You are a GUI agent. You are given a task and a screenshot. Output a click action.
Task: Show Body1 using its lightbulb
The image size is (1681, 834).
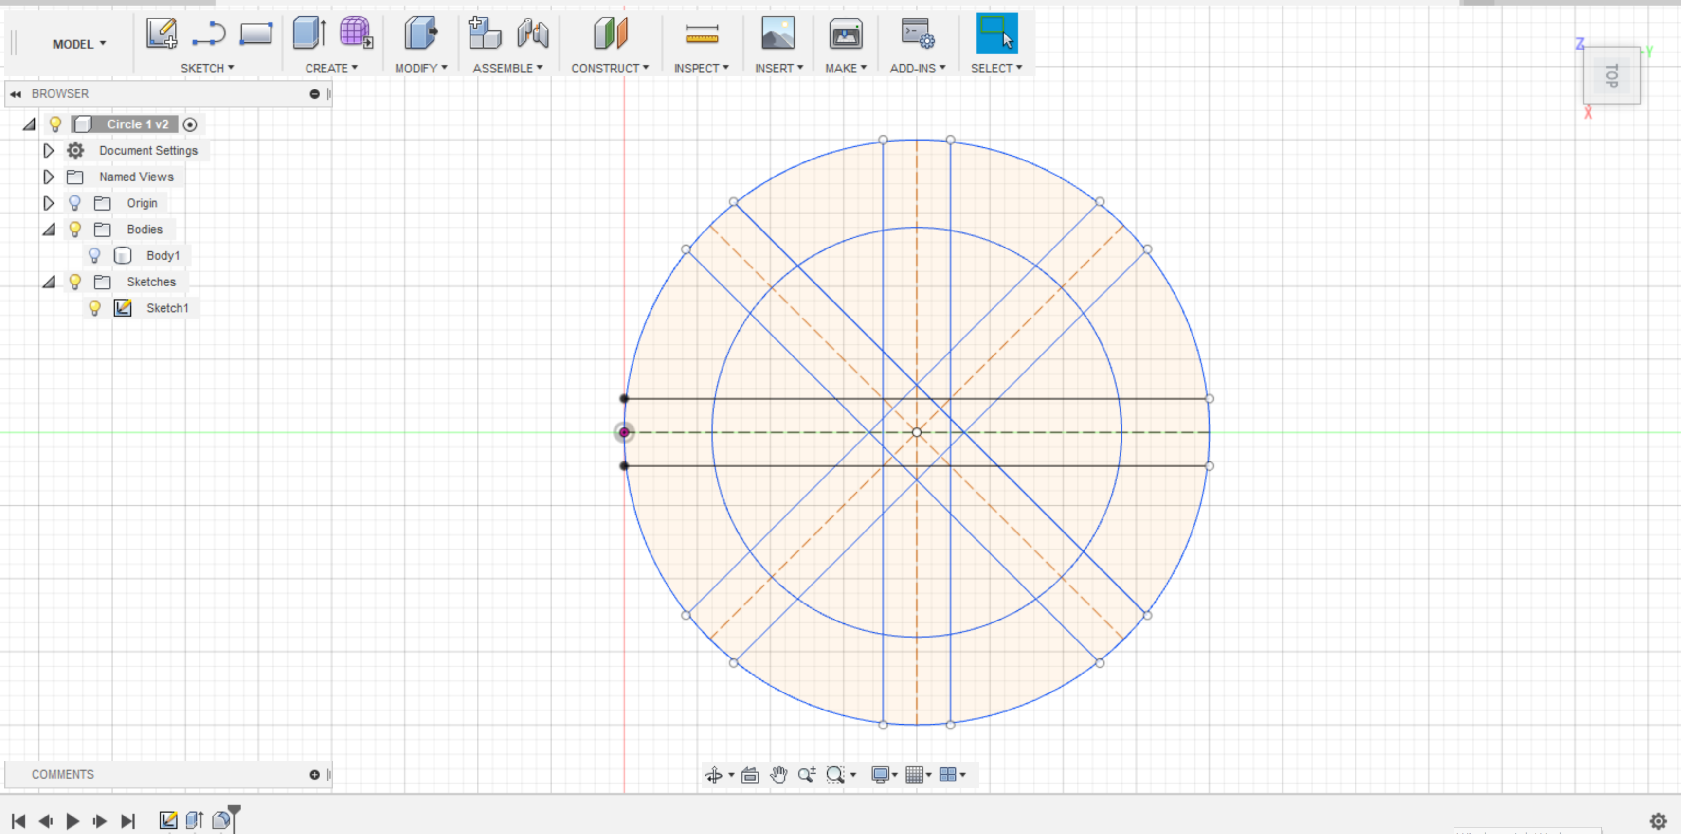[x=94, y=256]
